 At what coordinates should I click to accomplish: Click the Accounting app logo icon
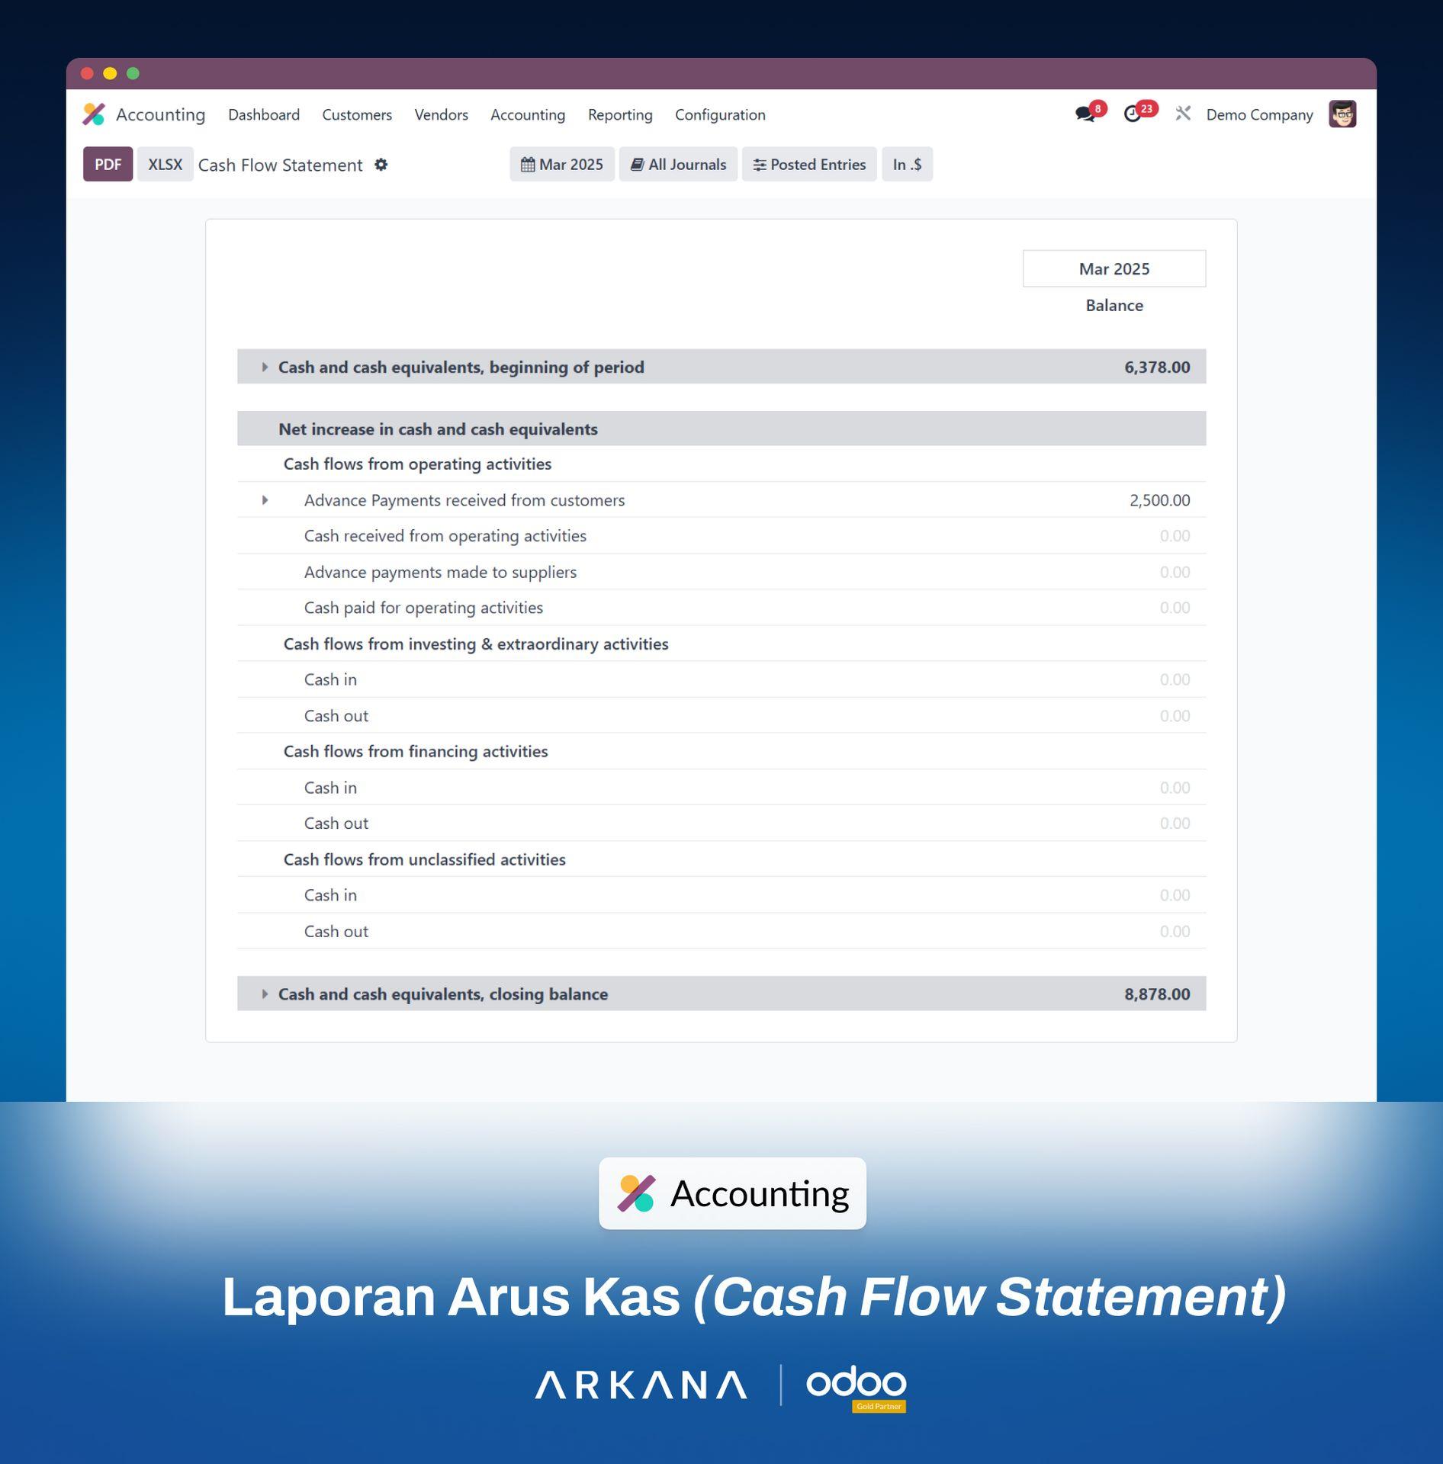click(x=94, y=114)
